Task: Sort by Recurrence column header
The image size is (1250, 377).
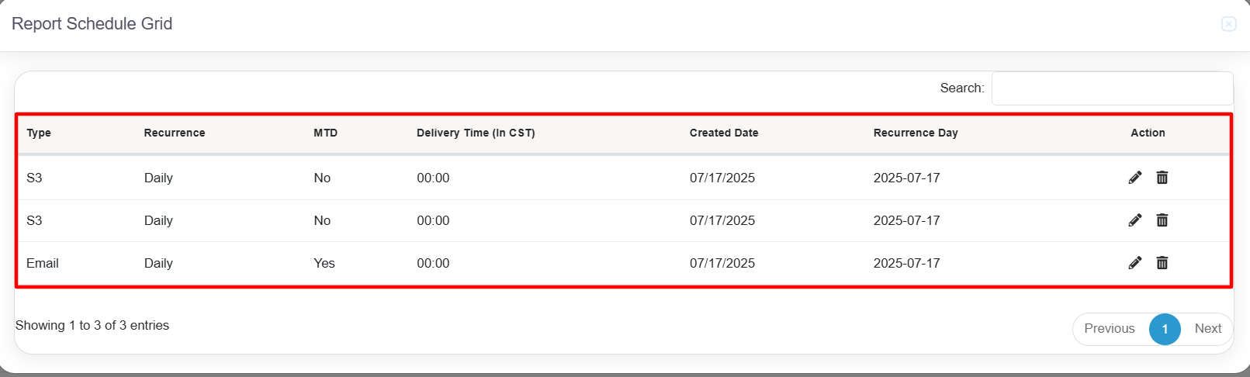Action: 175,133
